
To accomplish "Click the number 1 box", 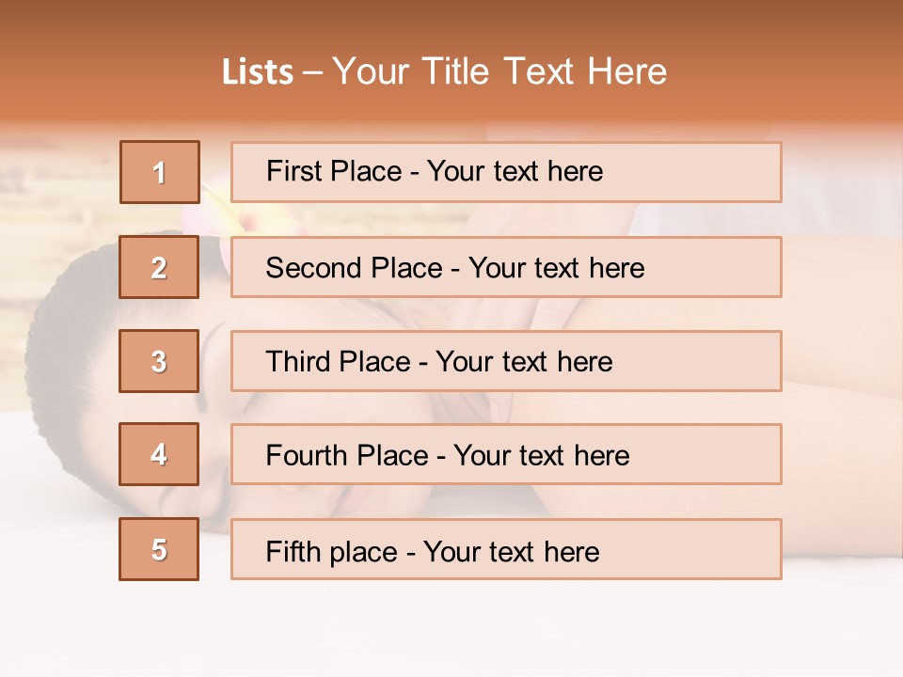I will click(160, 172).
